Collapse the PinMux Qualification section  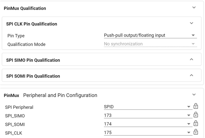click(194, 8)
